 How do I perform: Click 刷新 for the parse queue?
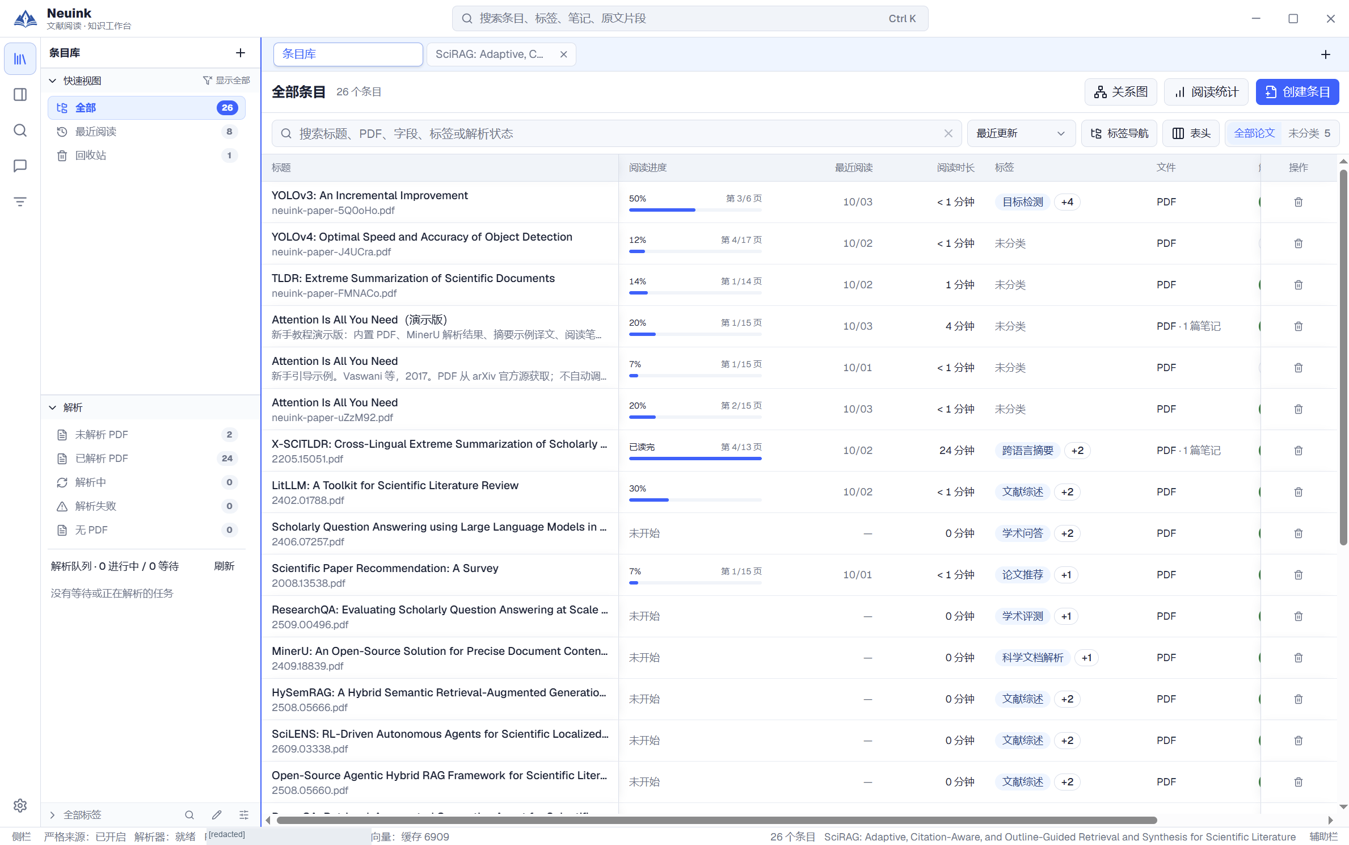point(224,566)
